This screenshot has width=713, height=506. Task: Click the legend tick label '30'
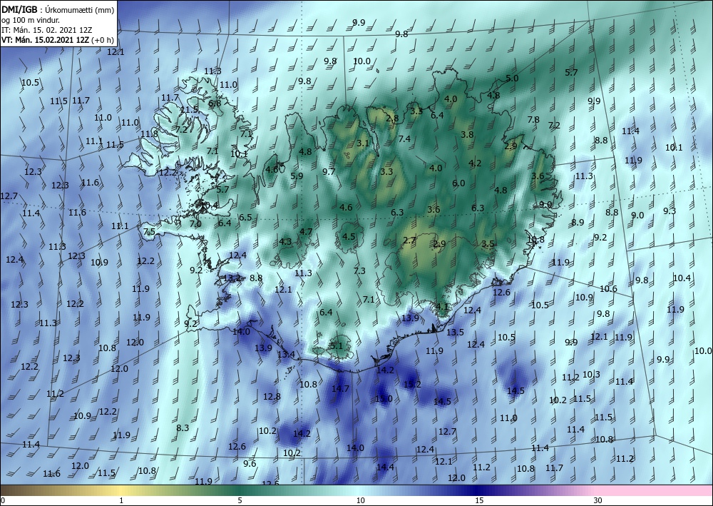[598, 500]
